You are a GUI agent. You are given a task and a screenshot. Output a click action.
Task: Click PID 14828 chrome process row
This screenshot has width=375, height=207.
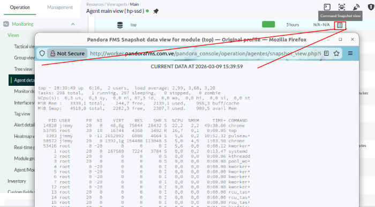point(144,125)
